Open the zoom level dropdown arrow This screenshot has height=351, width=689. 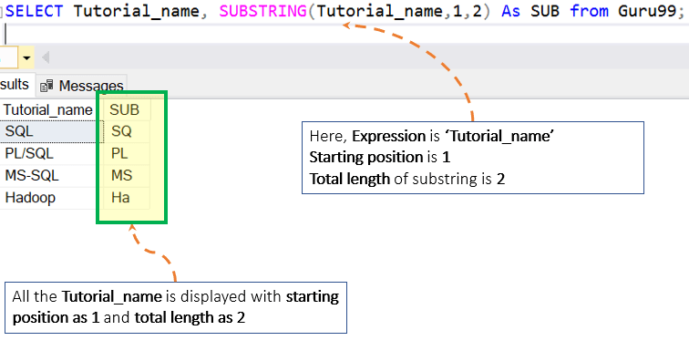26,57
